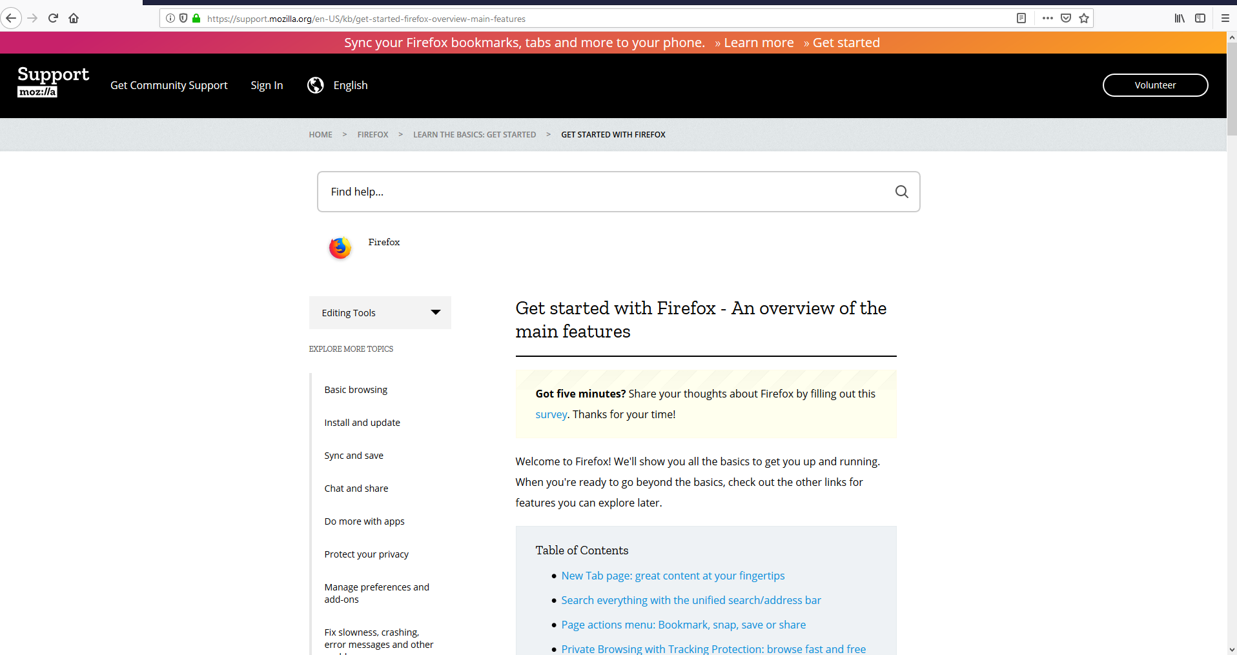Save page to Pocket
This screenshot has height=655, width=1237.
(x=1066, y=18)
